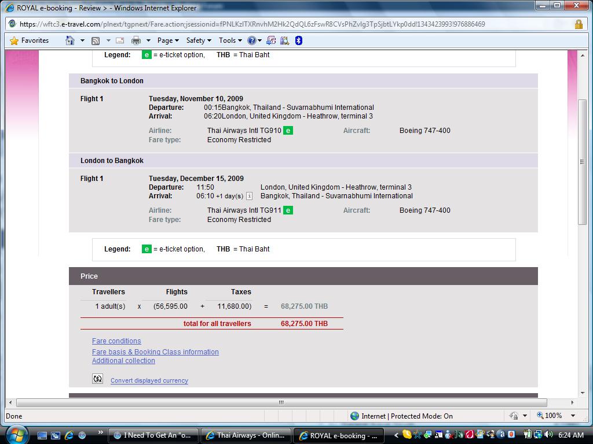Launch Internet Explorer from quick launch
593x444 pixels.
click(69, 435)
